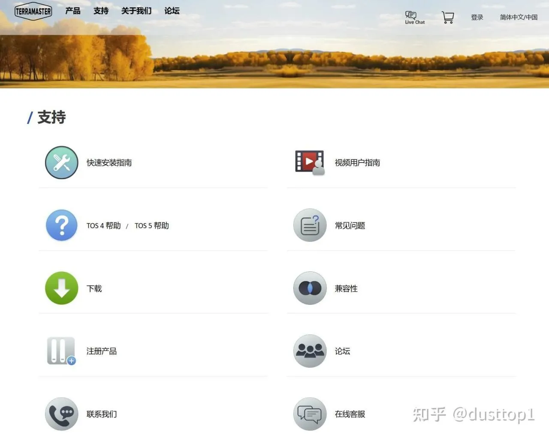Click the video user guide film icon
The height and width of the screenshot is (439, 549).
point(310,162)
